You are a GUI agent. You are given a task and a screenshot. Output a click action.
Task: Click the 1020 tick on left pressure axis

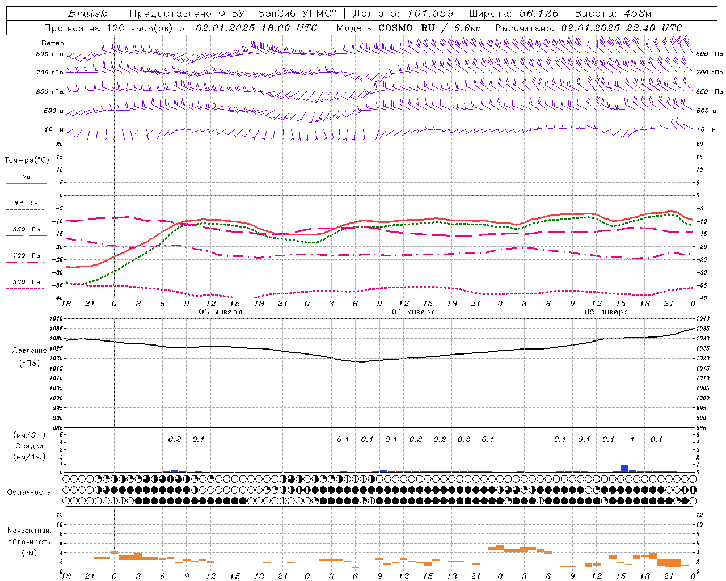coord(57,359)
